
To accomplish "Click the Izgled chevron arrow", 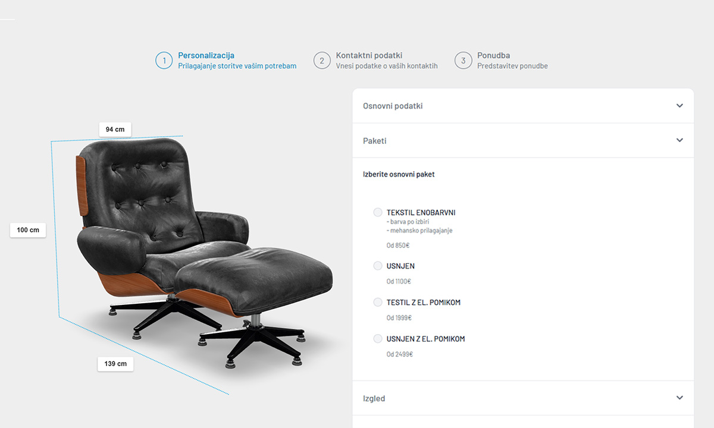I will click(680, 398).
